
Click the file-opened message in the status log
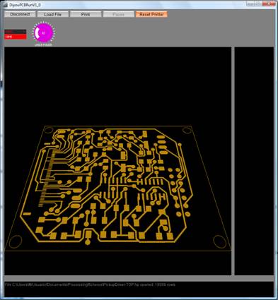[x=90, y=284]
